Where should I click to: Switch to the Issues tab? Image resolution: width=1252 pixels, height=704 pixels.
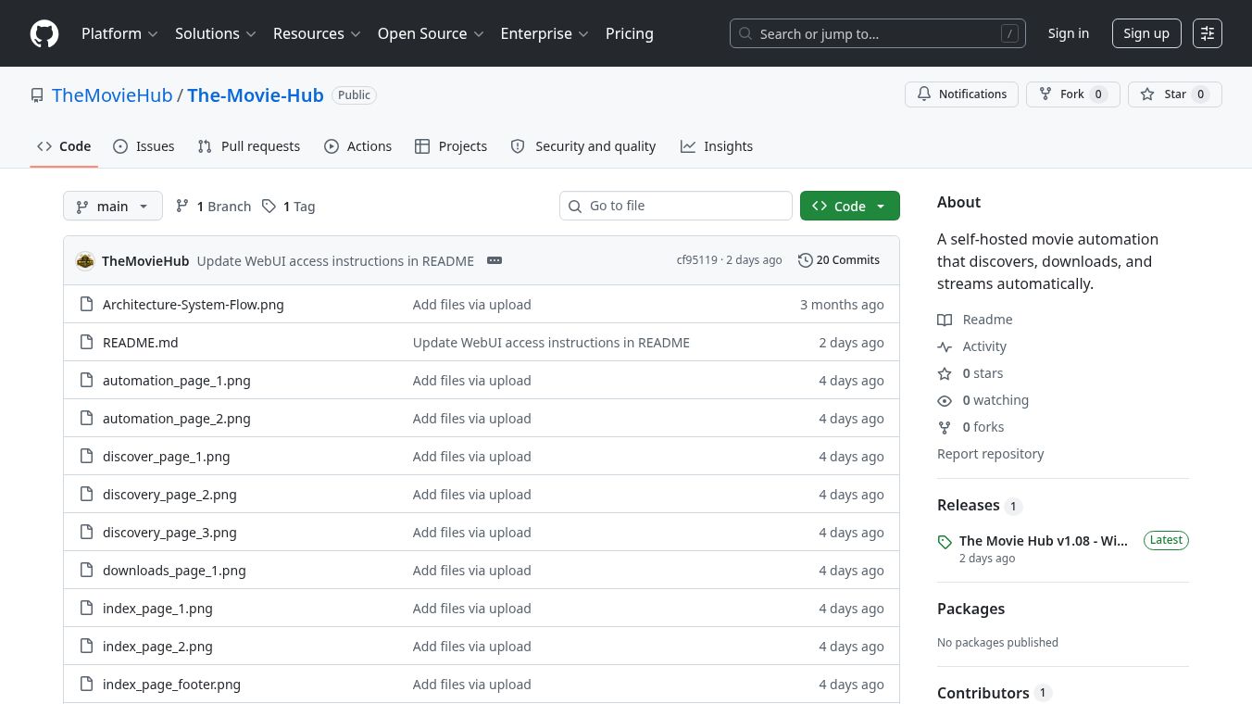[144, 146]
